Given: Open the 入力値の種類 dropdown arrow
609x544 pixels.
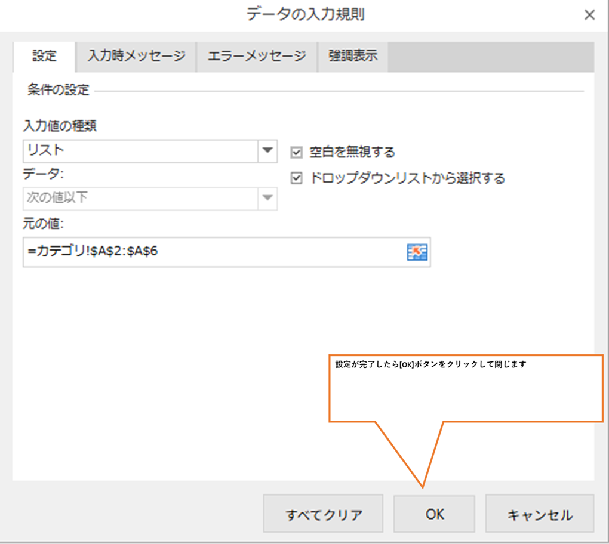Looking at the screenshot, I should pos(267,150).
